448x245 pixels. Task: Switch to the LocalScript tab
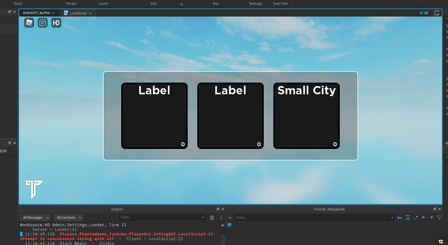[x=79, y=13]
